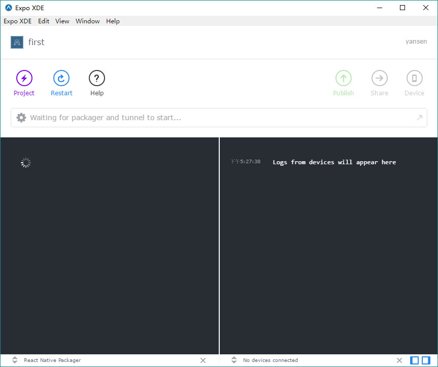Clear the React Native Packager log panel
The image size is (438, 367).
pyautogui.click(x=203, y=360)
